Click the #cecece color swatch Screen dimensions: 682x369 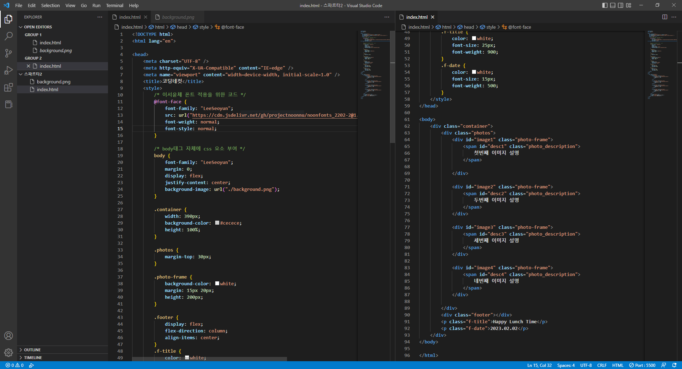(217, 223)
